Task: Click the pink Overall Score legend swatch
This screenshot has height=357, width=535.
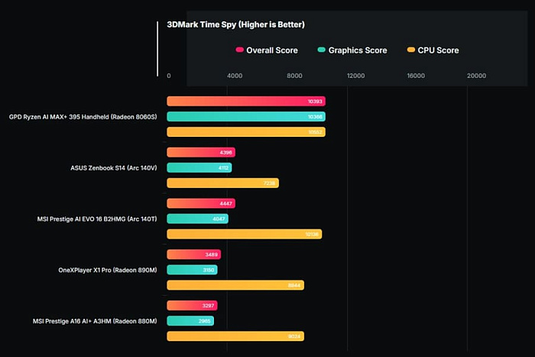Action: (239, 50)
